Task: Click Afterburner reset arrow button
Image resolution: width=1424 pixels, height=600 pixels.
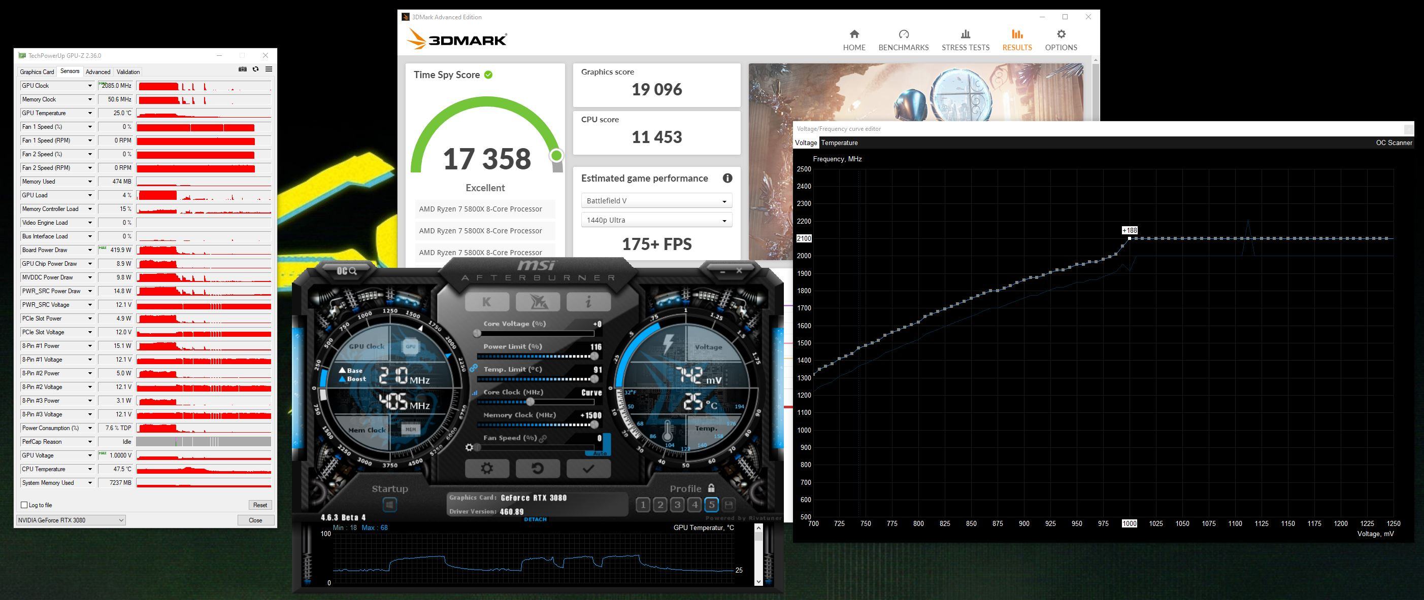Action: point(537,469)
